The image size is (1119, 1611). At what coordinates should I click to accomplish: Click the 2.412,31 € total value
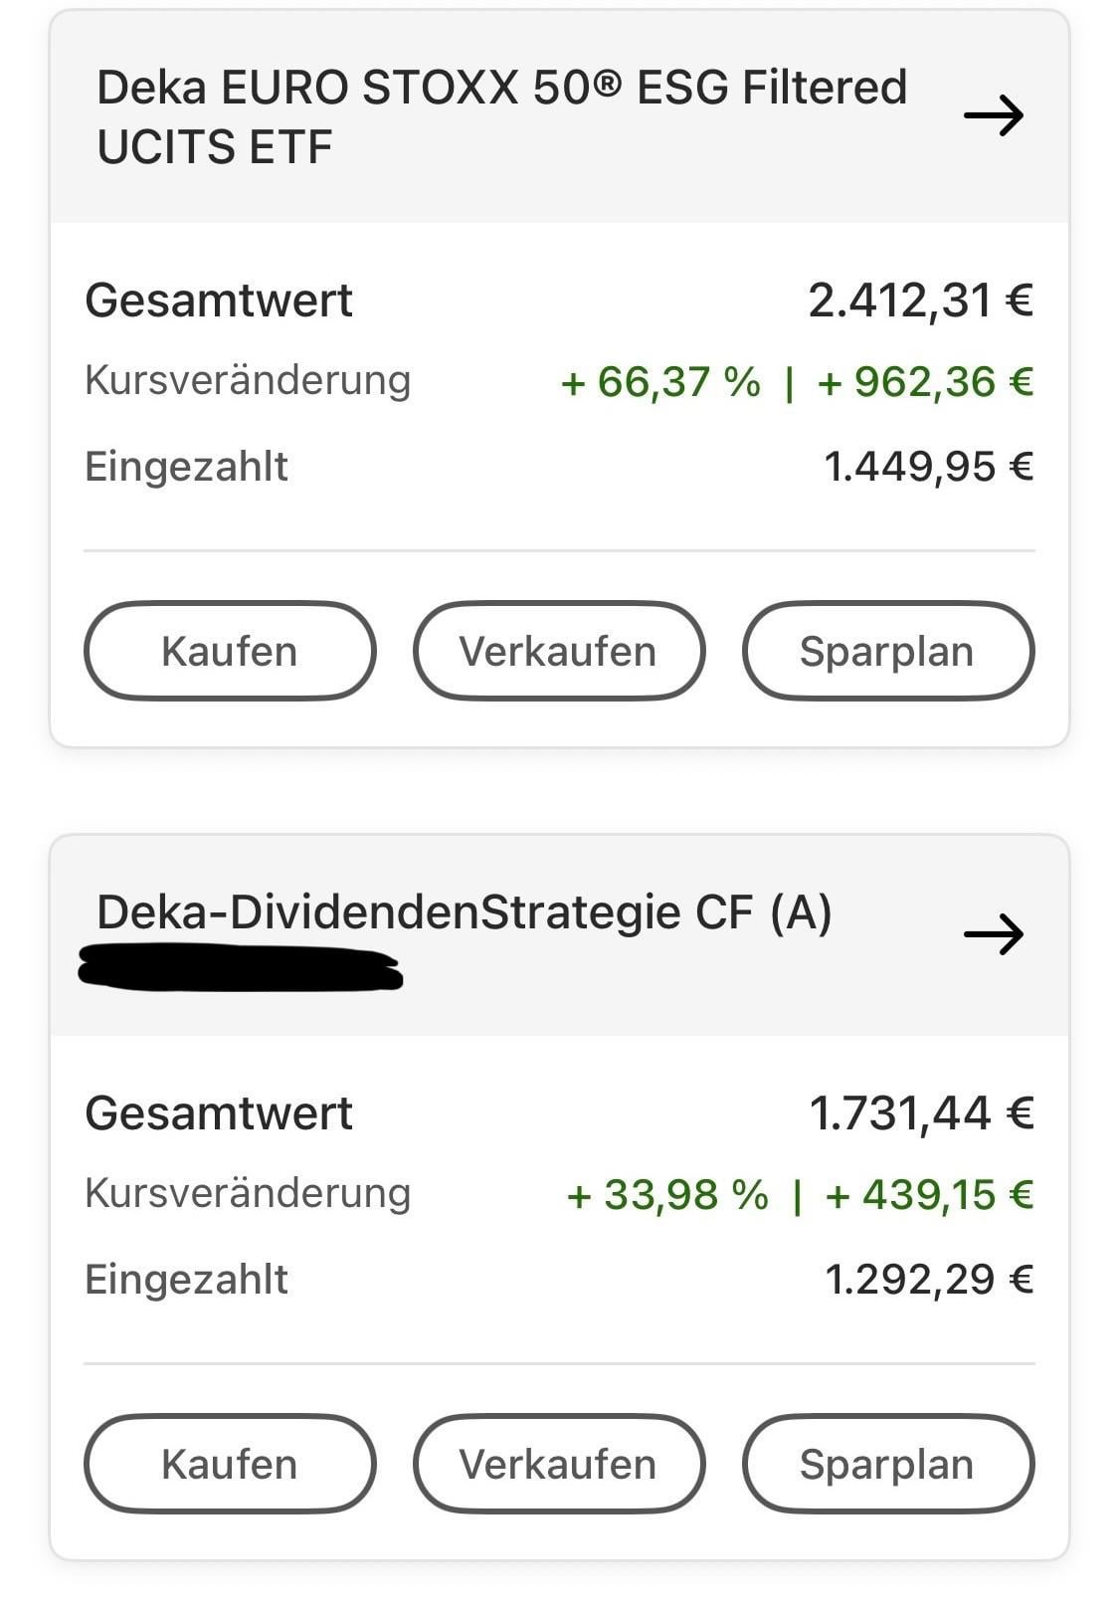click(920, 301)
